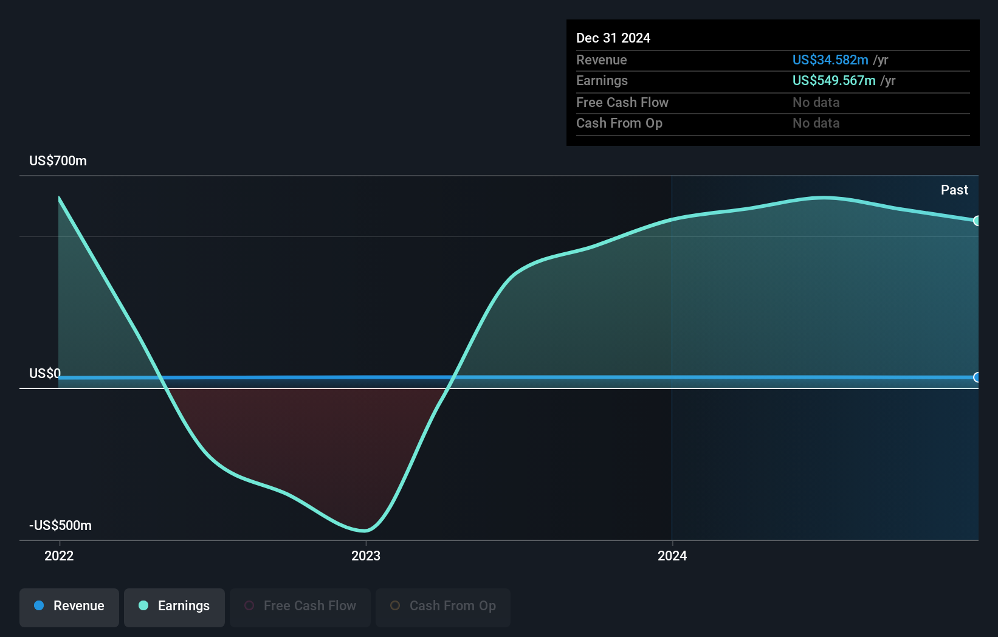The height and width of the screenshot is (637, 998).
Task: Click the blue dot in Revenue legend
Action: coord(39,605)
